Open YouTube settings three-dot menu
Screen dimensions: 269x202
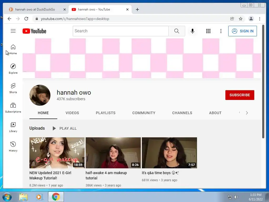221,31
